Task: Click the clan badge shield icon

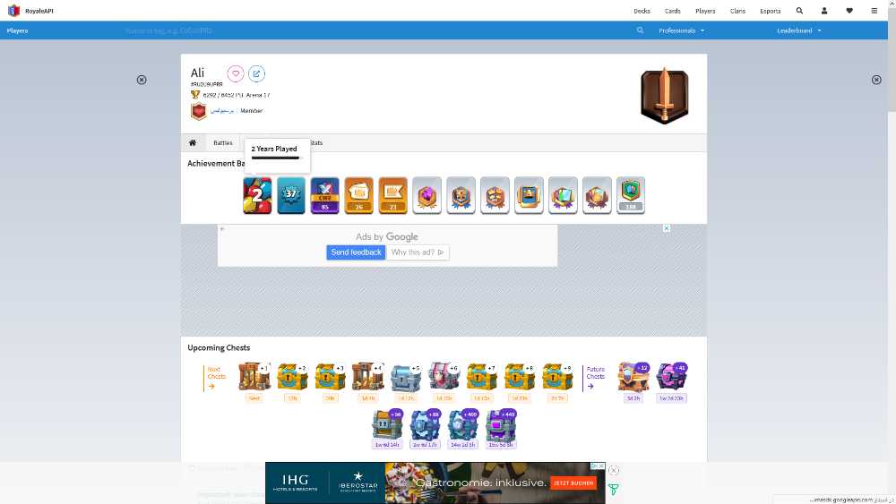Action: pyautogui.click(x=198, y=111)
